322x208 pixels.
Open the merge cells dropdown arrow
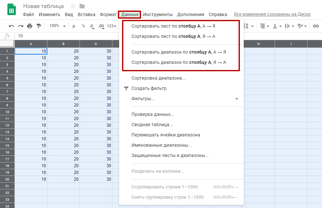tap(252, 26)
